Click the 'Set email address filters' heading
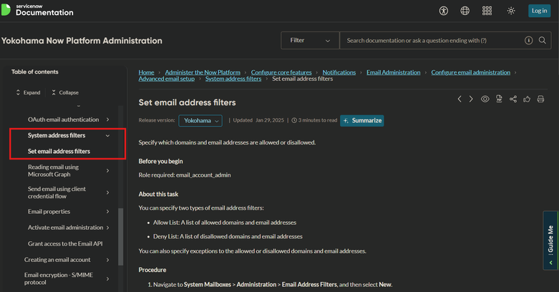The width and height of the screenshot is (559, 292). coord(187,102)
